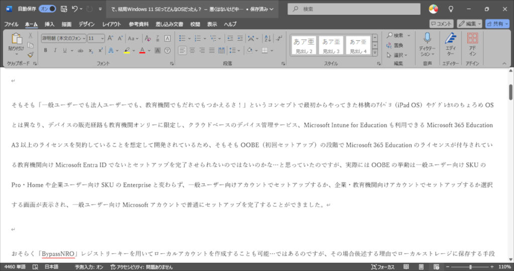Open the Select (選択) dropdown
Image resolution: width=514 pixels, height=271 pixels.
pyautogui.click(x=397, y=55)
